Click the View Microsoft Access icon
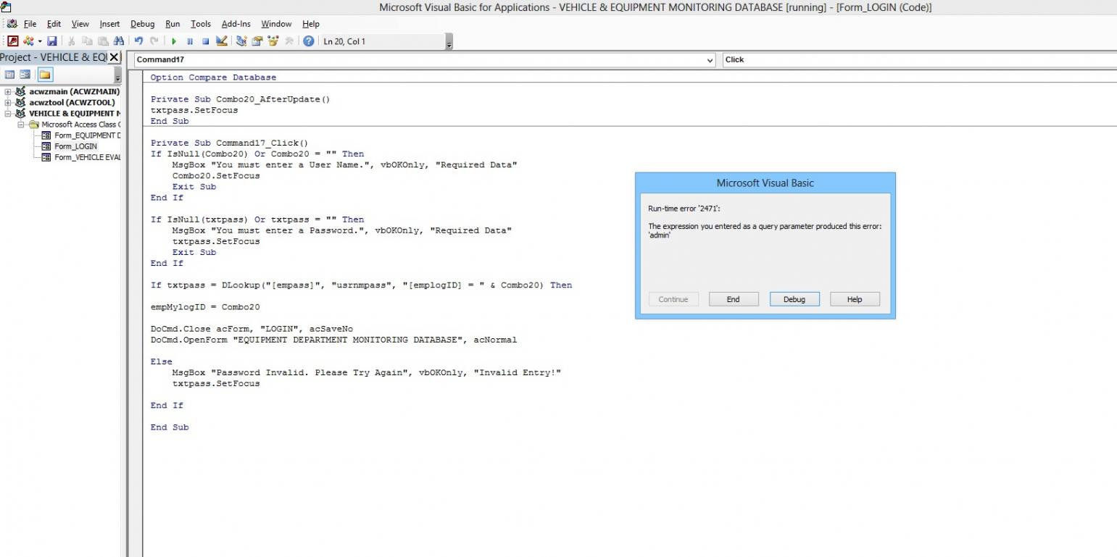1117x557 pixels. coord(12,41)
